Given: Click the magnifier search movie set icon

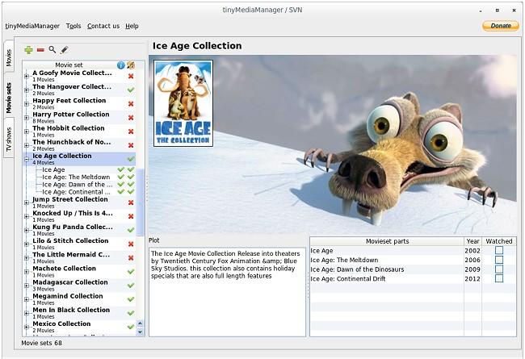Looking at the screenshot, I should [x=52, y=49].
